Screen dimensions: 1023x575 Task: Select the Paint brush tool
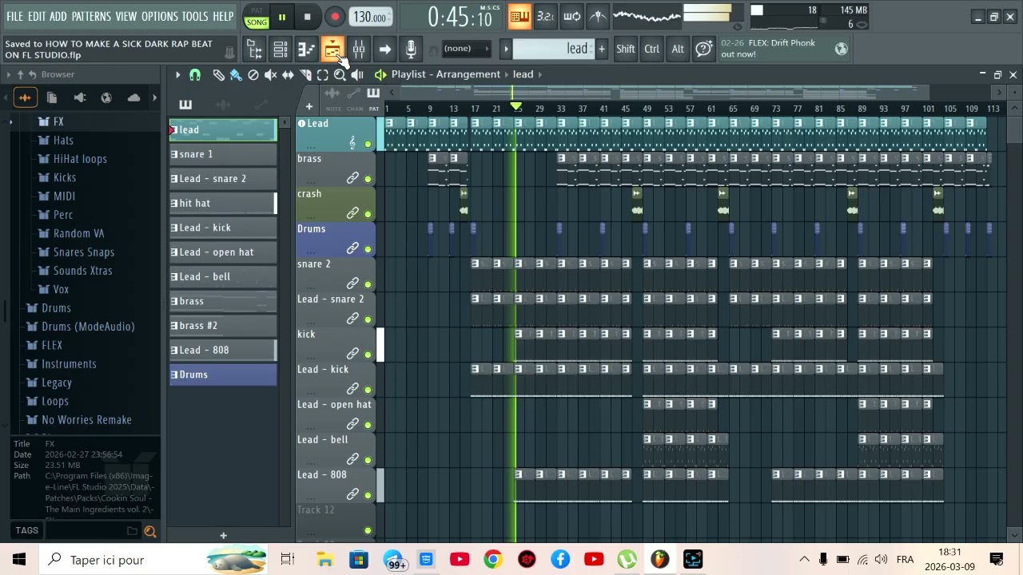click(x=236, y=74)
